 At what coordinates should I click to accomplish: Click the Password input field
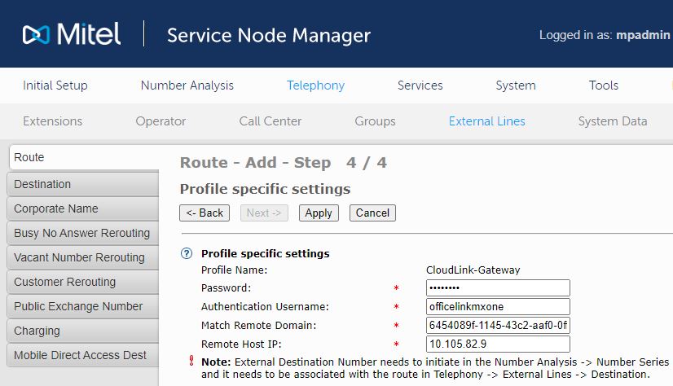tap(497, 288)
